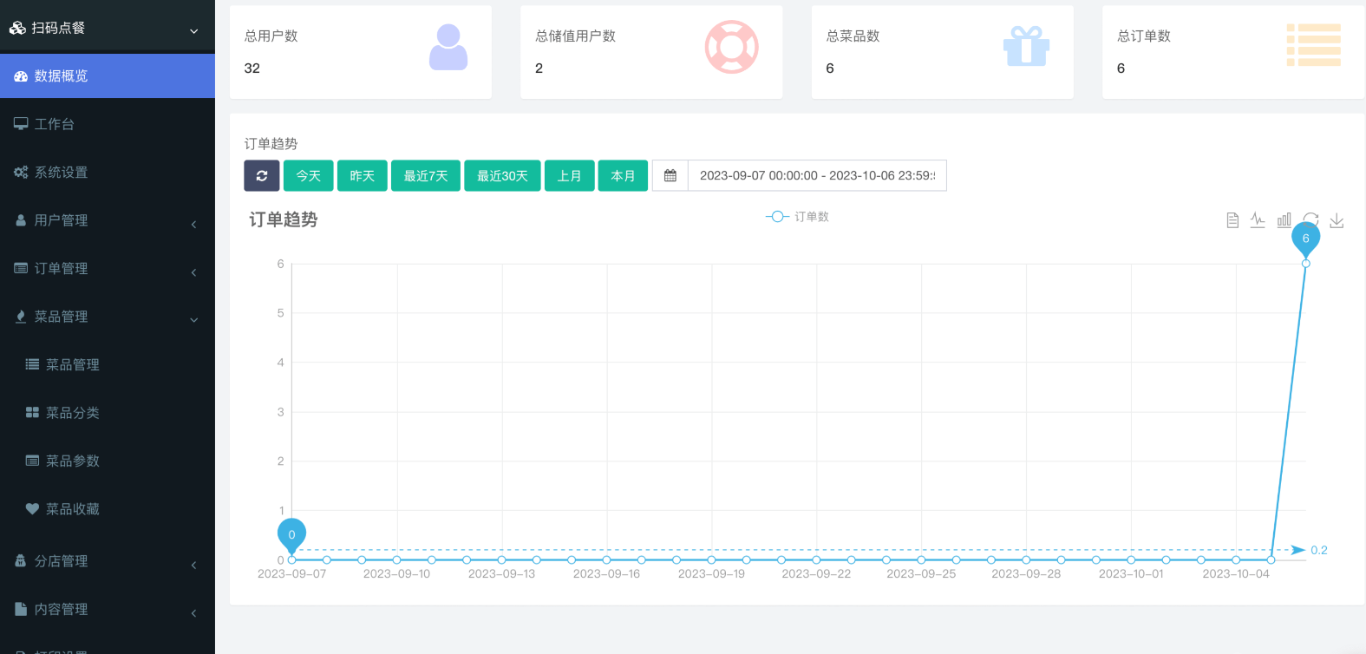This screenshot has width=1366, height=654.
Task: Collapse the 菜品管理 menu group
Action: pos(108,317)
